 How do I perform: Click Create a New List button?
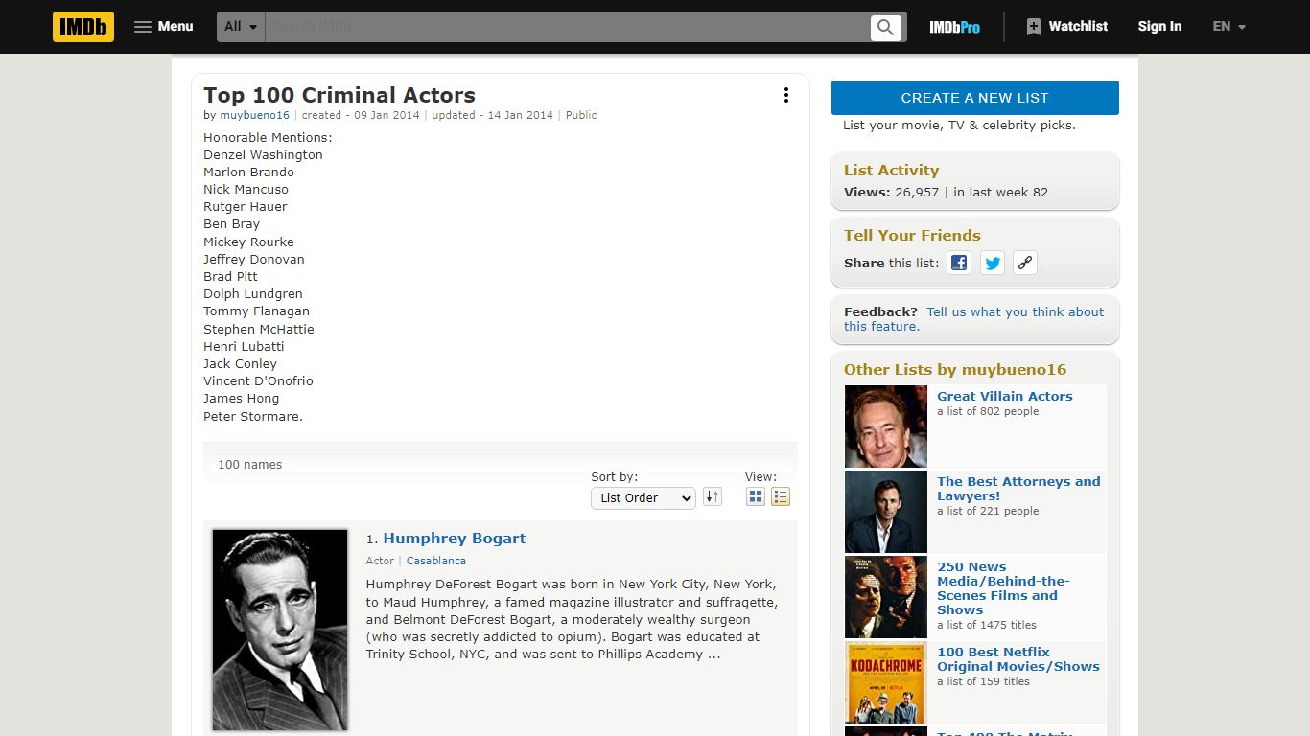(974, 98)
